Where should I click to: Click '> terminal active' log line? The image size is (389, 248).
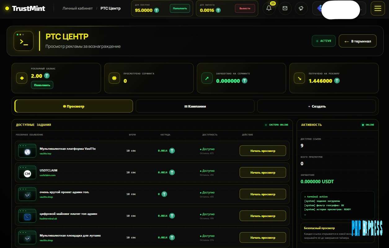316,197
